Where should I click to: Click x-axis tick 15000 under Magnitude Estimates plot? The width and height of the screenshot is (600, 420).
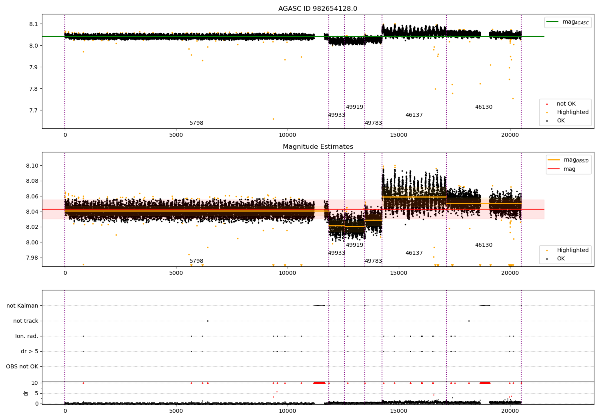pos(398,273)
